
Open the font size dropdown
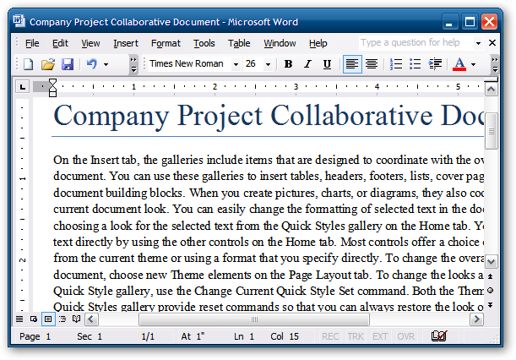pyautogui.click(x=270, y=64)
